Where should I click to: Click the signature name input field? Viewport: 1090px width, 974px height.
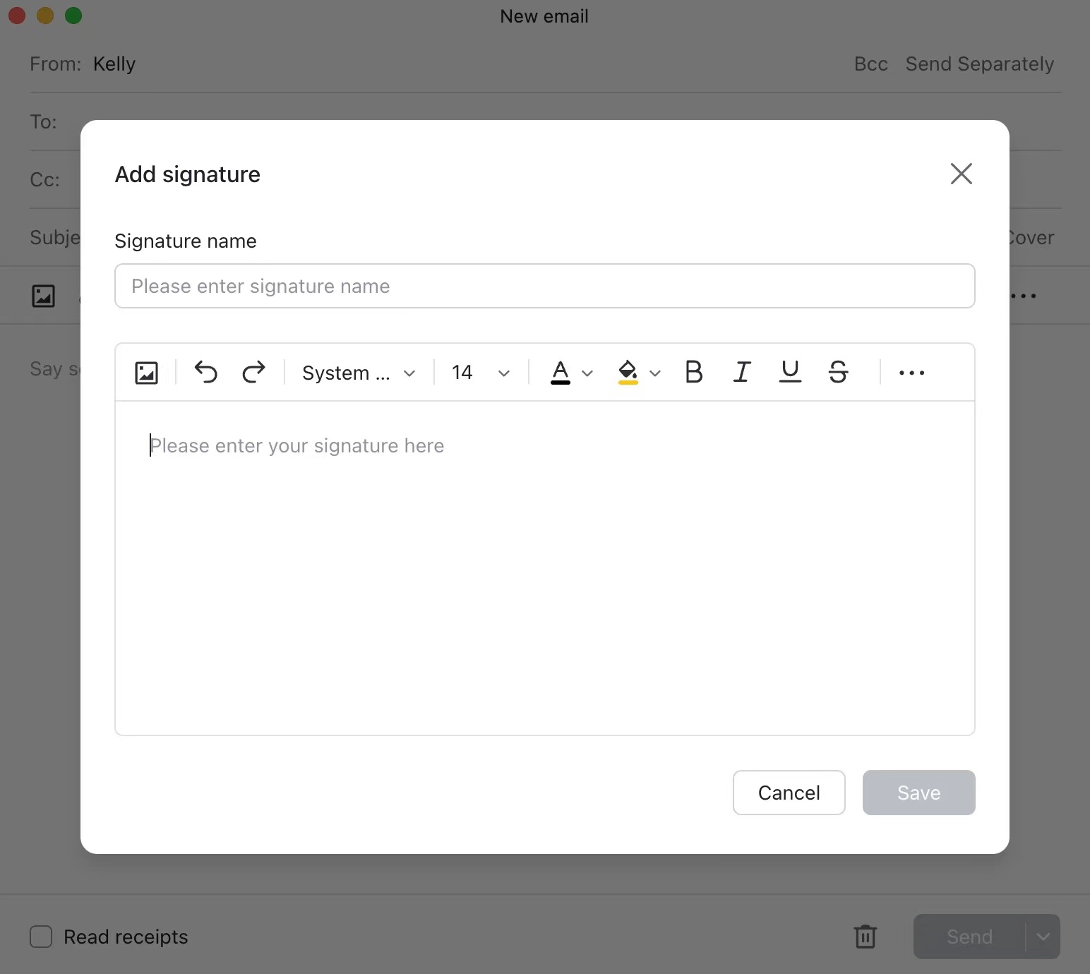544,286
